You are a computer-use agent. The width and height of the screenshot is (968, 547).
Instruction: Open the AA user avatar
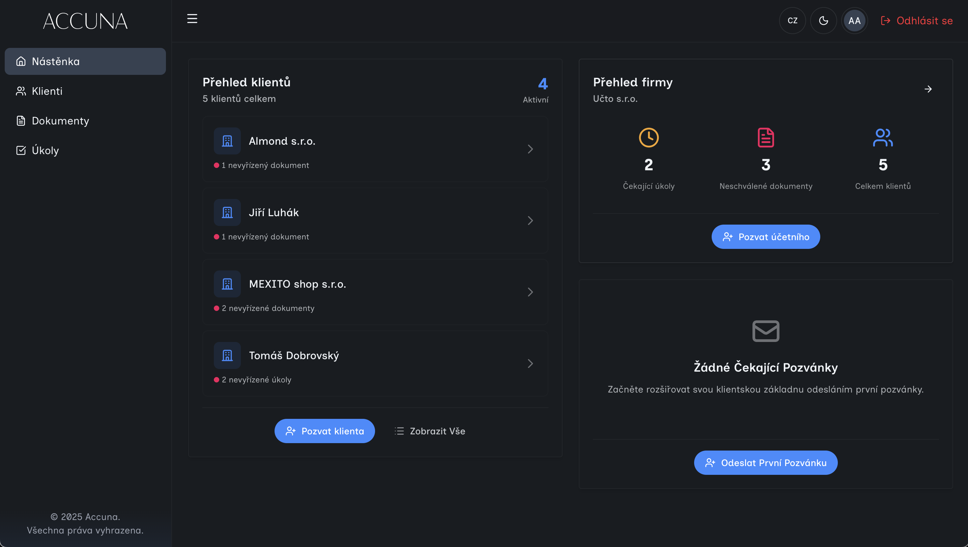pyautogui.click(x=854, y=21)
